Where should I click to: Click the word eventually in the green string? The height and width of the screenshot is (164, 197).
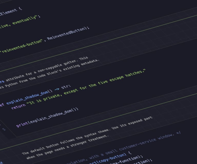click(x=25, y=20)
